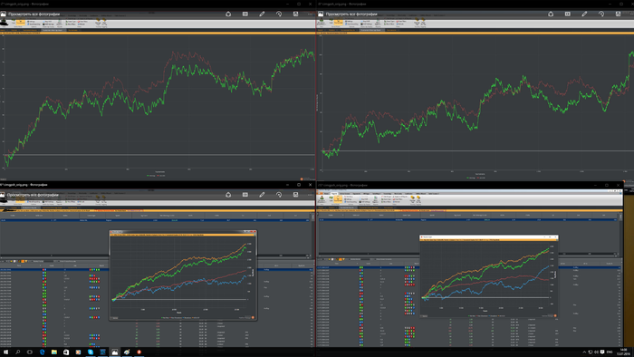634x357 pixels.
Task: Click top-left window title 'cimgpsh_orig.png - Фотографии'
Action: [x=24, y=4]
